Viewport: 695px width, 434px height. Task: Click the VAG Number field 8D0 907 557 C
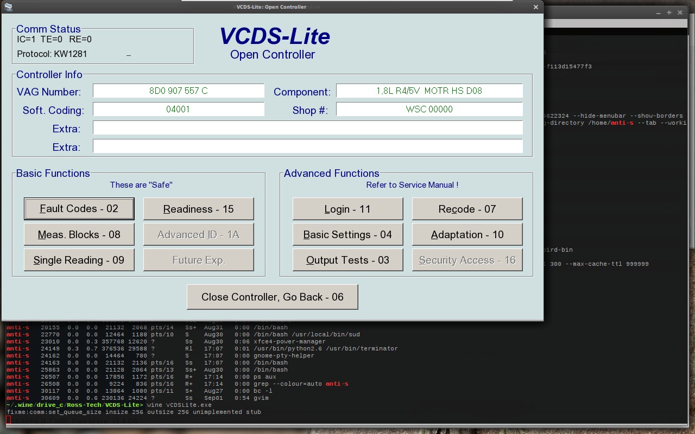pos(179,91)
